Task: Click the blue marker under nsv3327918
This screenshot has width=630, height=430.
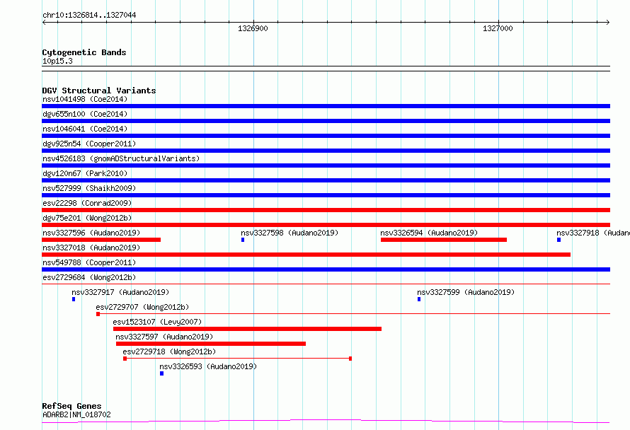Action: pos(559,240)
